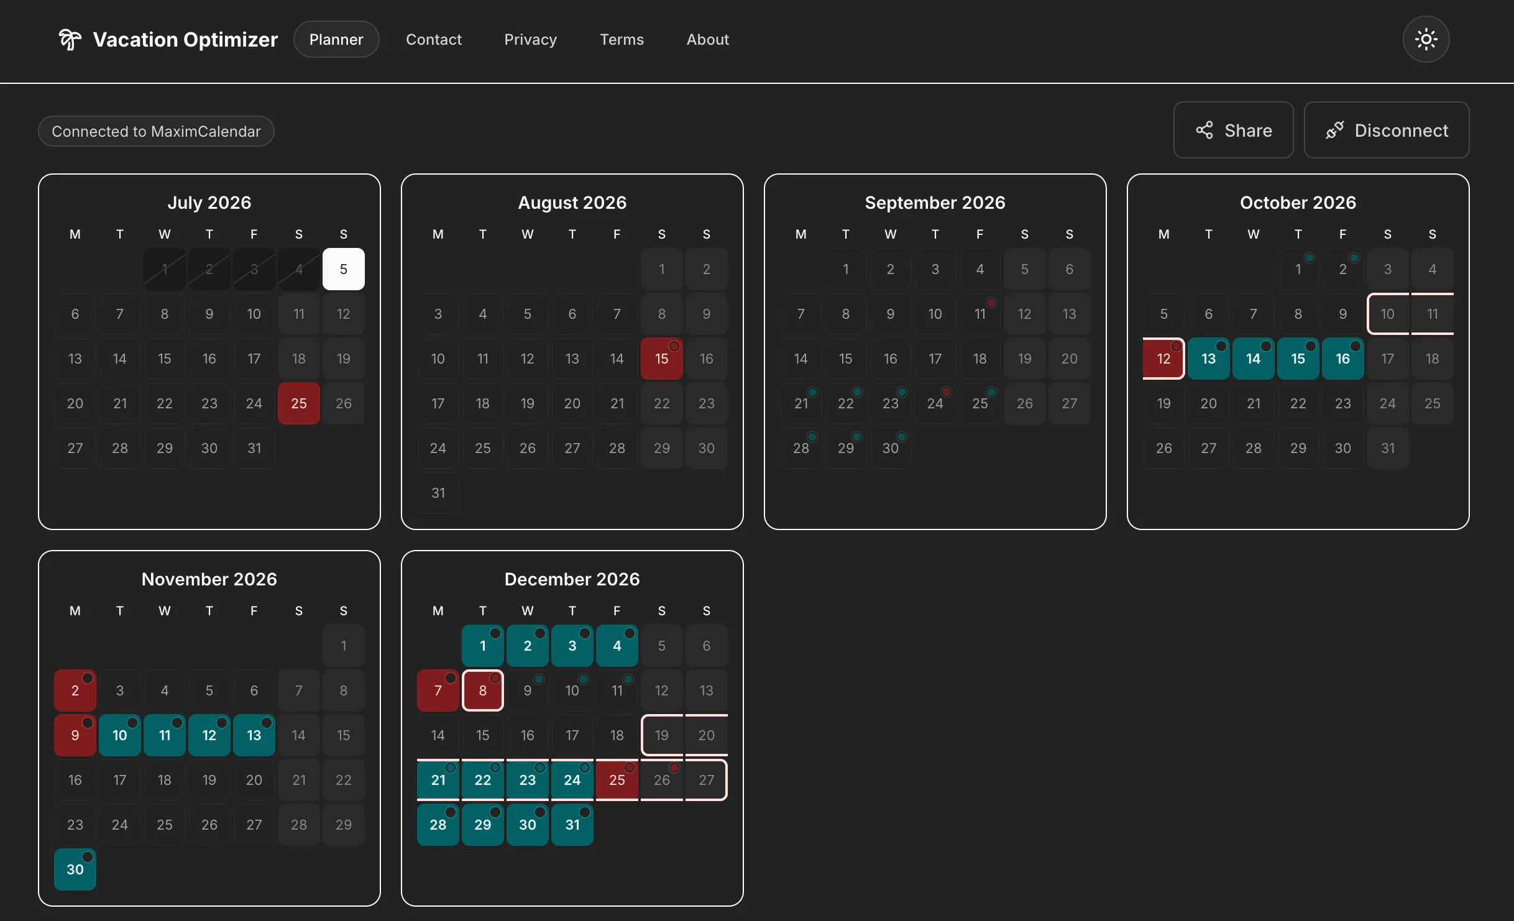
Task: Toggle vacation day December 4
Action: [617, 646]
